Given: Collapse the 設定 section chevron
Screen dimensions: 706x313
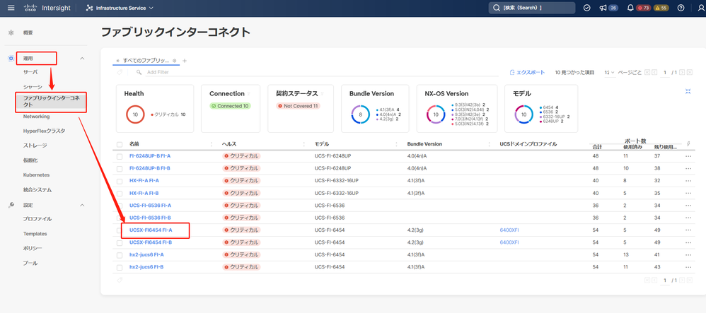Looking at the screenshot, I should click(x=82, y=205).
